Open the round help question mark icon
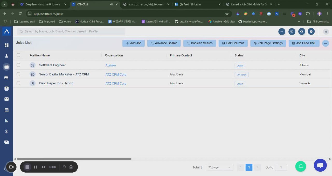 coord(311,32)
